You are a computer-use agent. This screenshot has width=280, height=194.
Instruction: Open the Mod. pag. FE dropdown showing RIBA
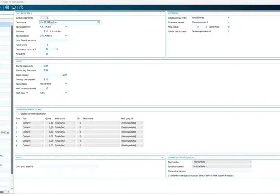(66, 93)
